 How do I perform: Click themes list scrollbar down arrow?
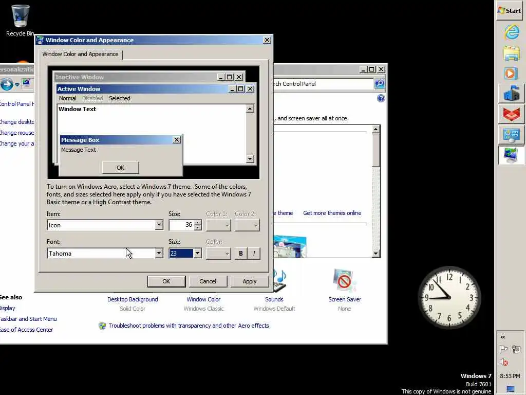click(375, 254)
